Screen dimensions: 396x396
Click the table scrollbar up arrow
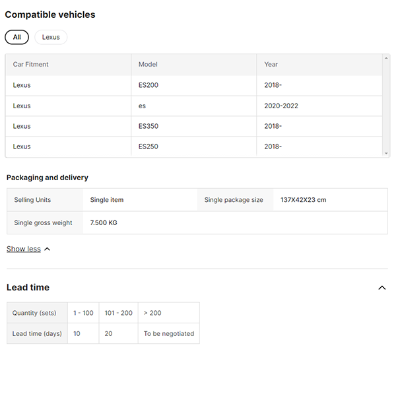pos(386,58)
